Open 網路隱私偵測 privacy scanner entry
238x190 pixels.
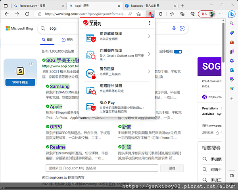[117, 88]
